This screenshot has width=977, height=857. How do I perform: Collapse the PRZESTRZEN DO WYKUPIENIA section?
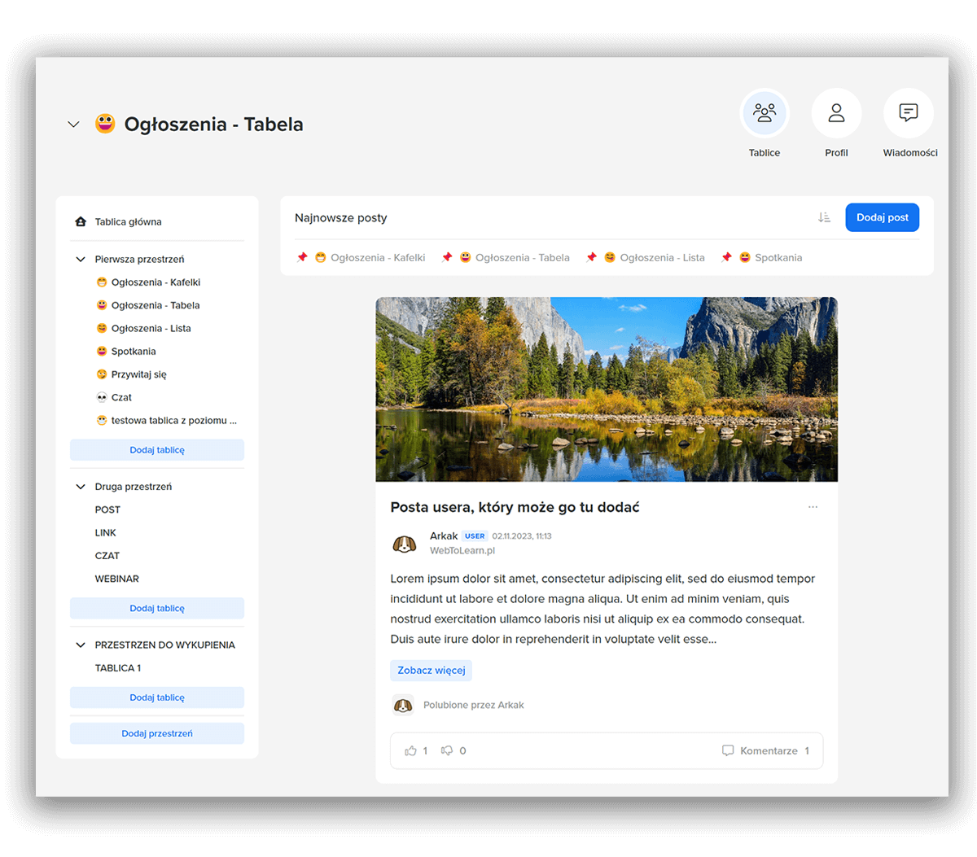(81, 645)
